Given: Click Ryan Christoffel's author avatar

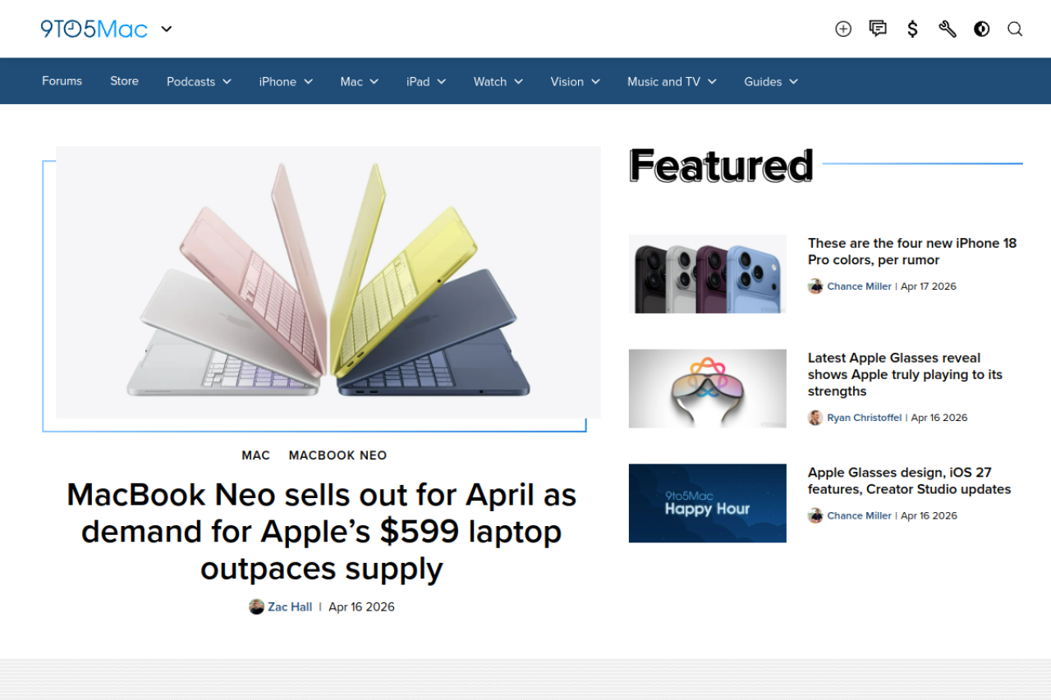Looking at the screenshot, I should 815,418.
